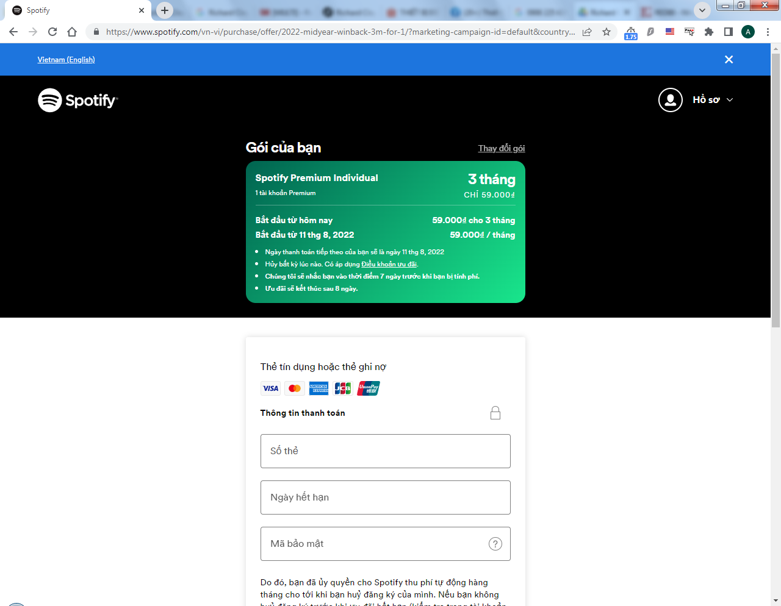Expand the tab search dropdown
This screenshot has width=781, height=606.
(702, 10)
